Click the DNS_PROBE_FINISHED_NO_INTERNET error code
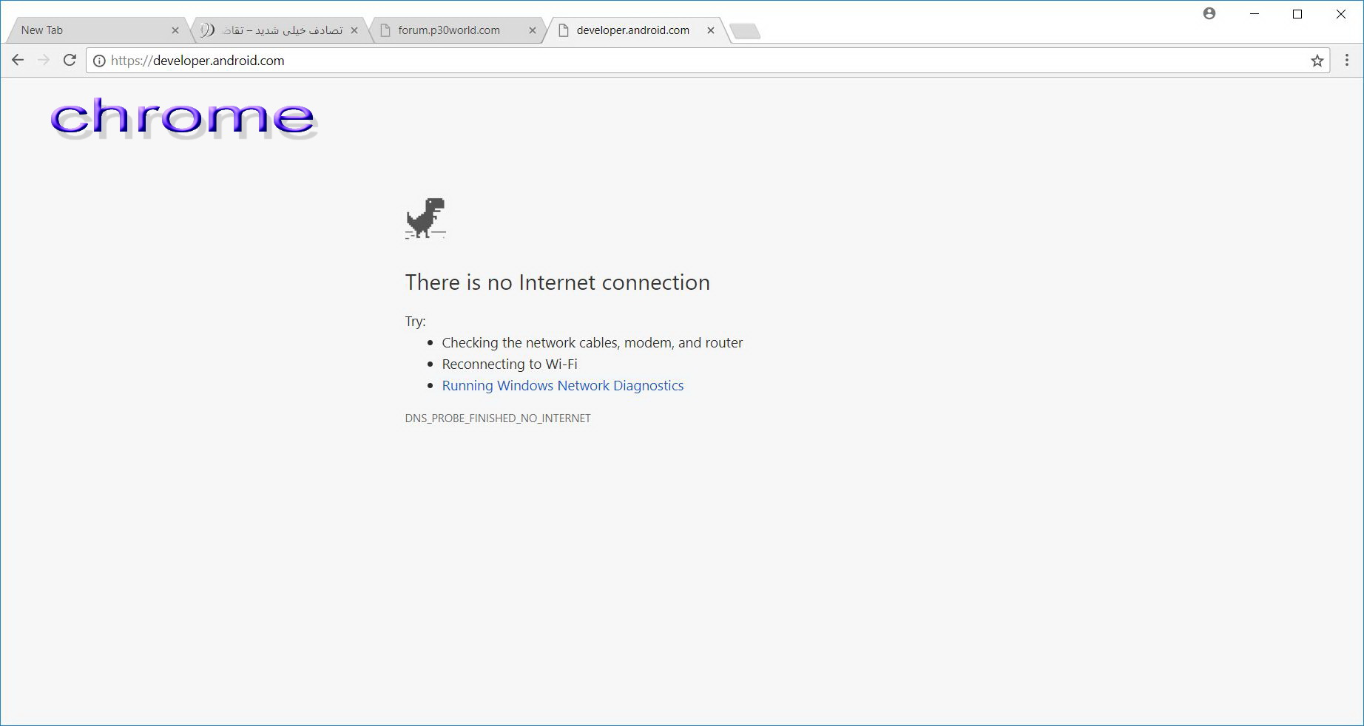Viewport: 1364px width, 726px height. (x=498, y=418)
